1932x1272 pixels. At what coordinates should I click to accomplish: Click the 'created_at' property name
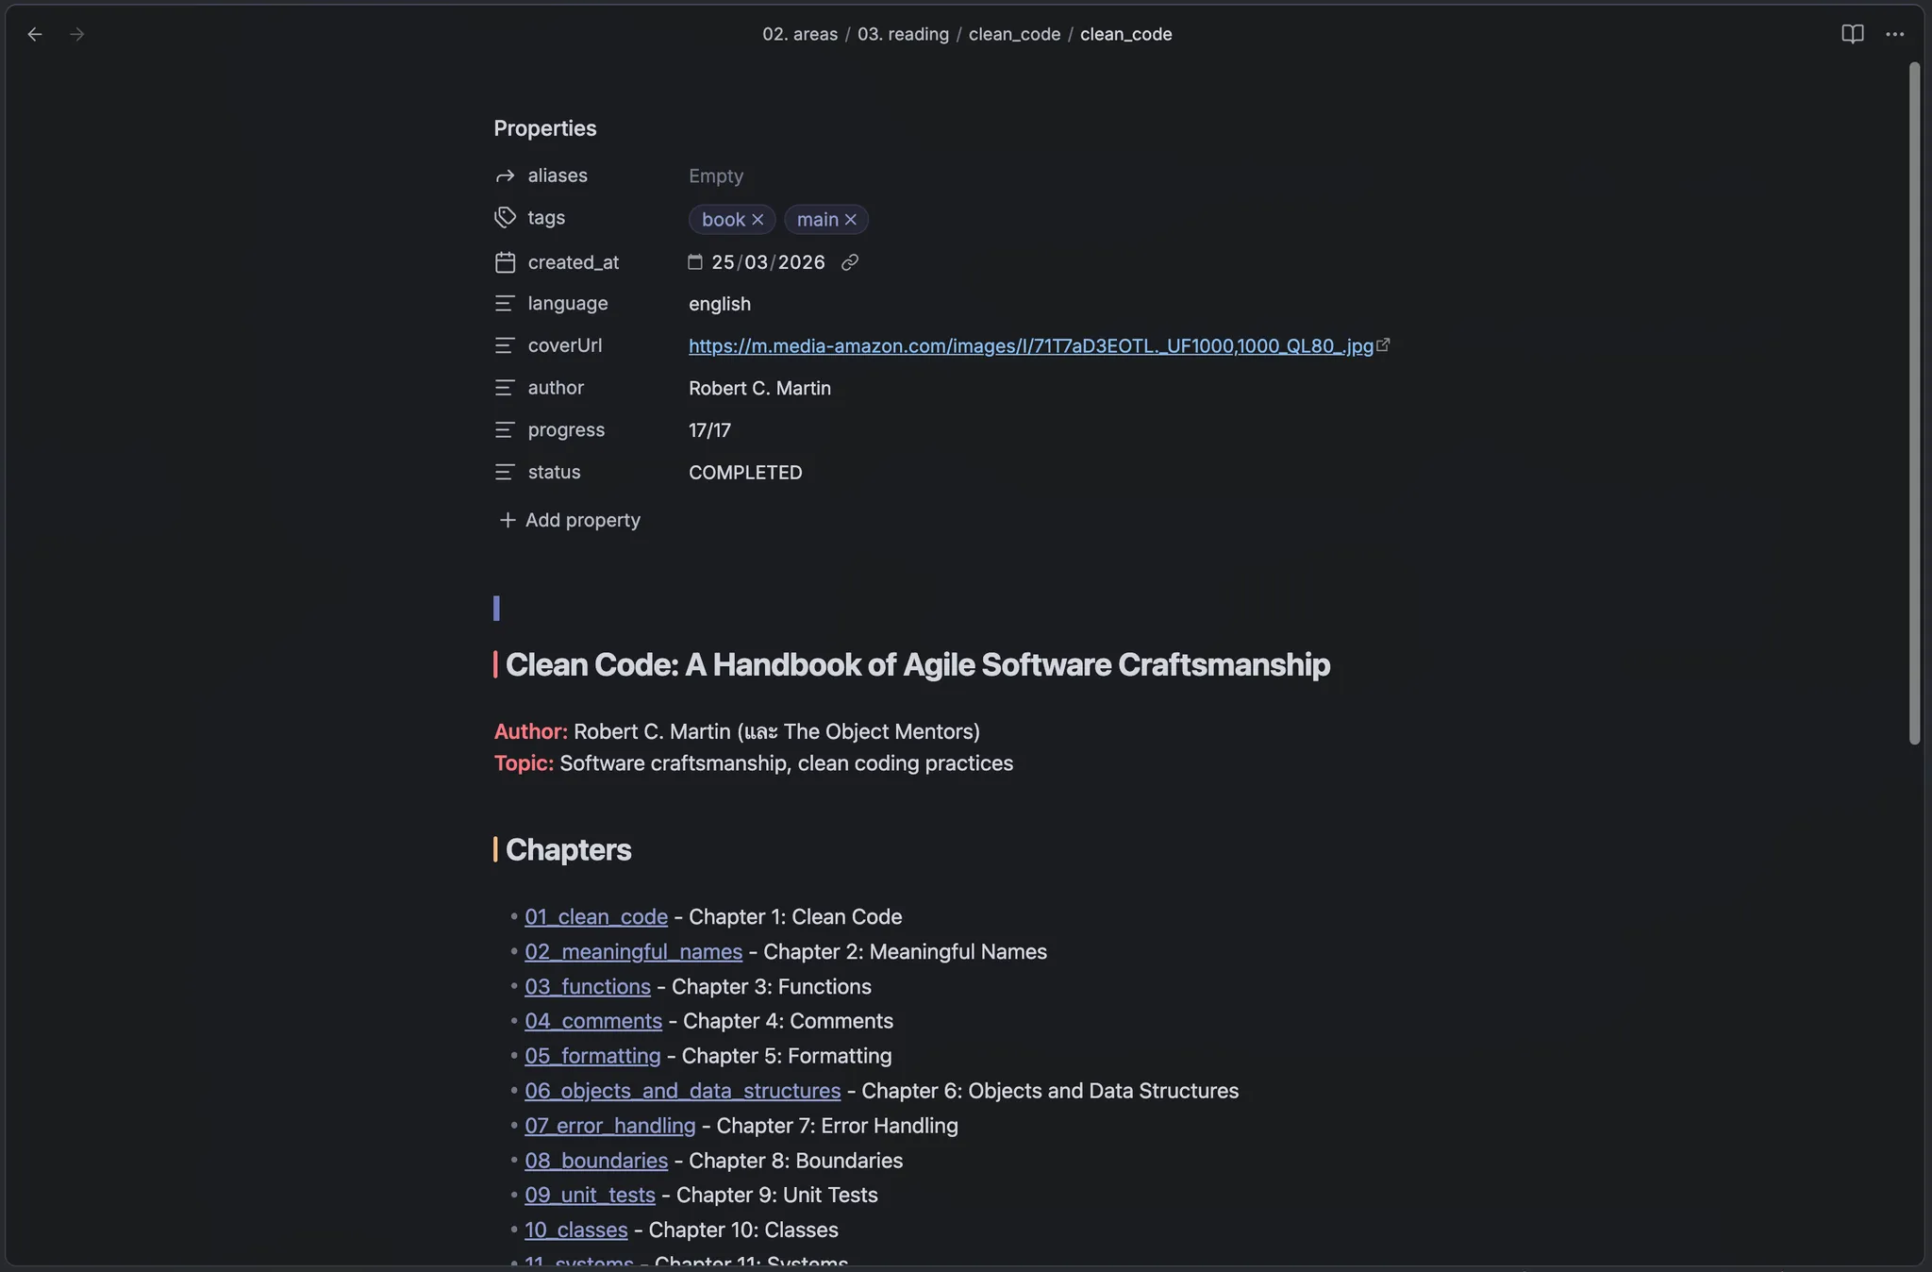574,262
